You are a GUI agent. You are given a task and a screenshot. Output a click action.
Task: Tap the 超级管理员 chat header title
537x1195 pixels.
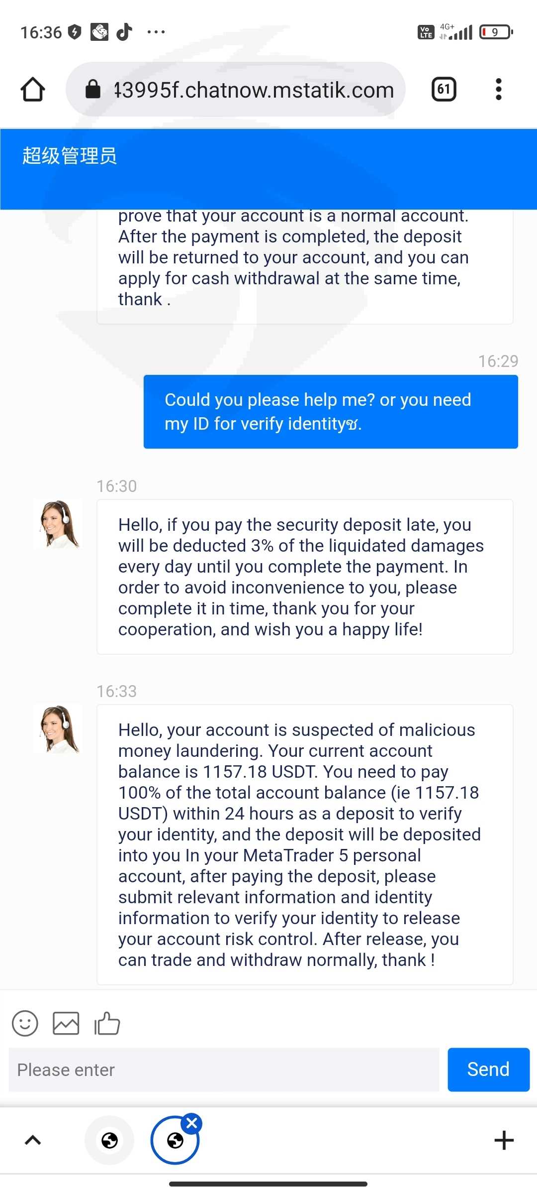(70, 156)
